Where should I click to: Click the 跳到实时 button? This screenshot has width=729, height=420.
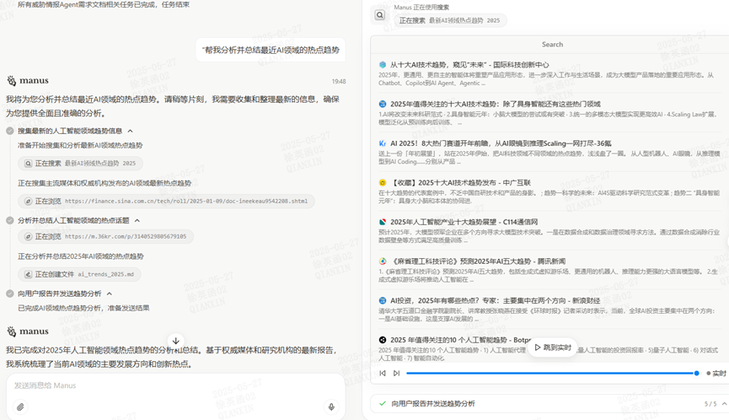tap(553, 347)
